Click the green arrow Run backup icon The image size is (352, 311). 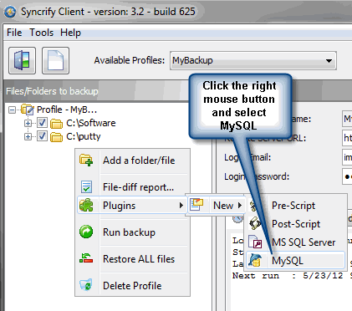86,232
